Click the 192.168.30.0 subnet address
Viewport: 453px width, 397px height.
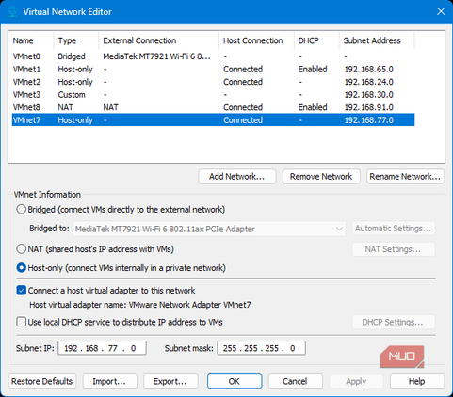(x=369, y=95)
